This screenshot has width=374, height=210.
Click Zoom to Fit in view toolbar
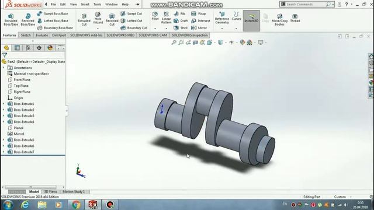click(174, 43)
